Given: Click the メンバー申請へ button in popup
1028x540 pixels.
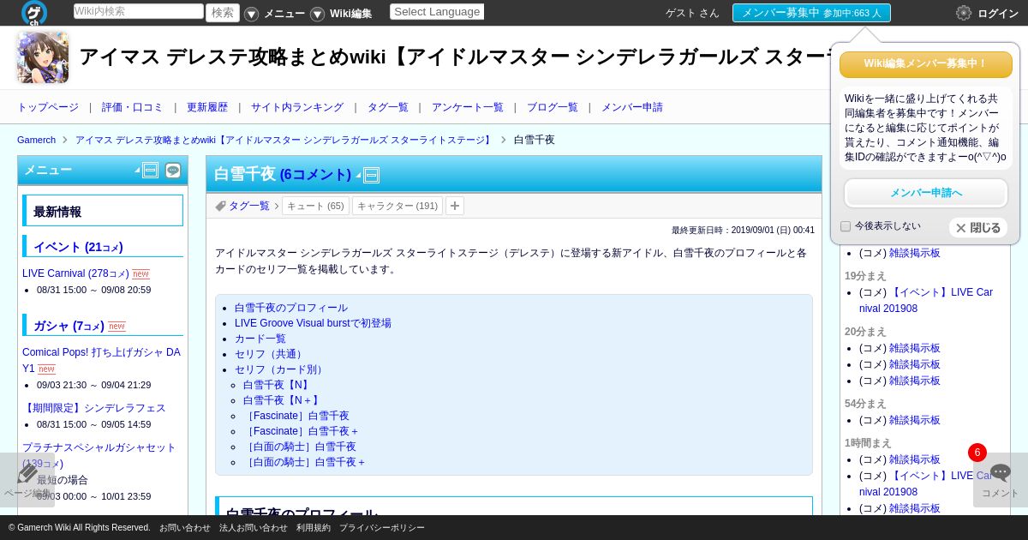Looking at the screenshot, I should [x=926, y=193].
